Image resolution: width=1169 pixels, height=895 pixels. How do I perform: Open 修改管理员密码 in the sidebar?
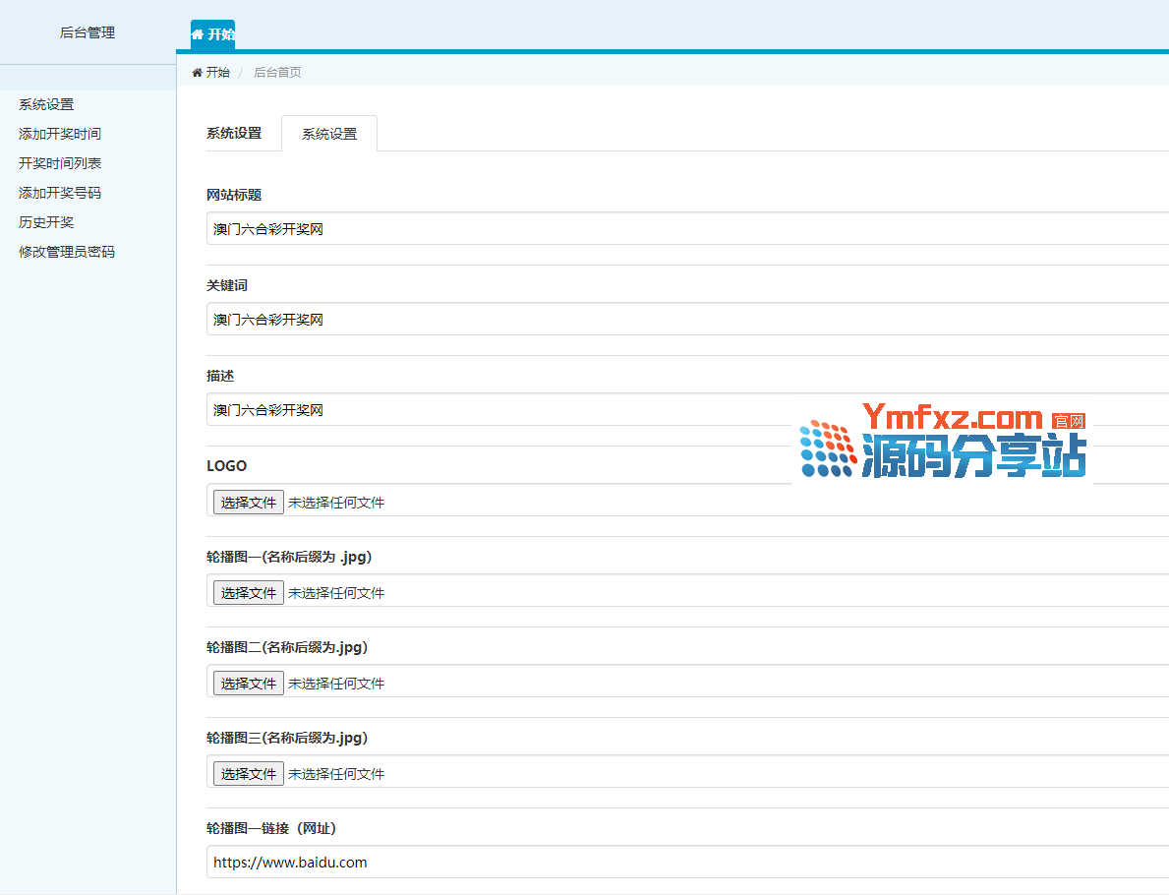click(x=67, y=252)
